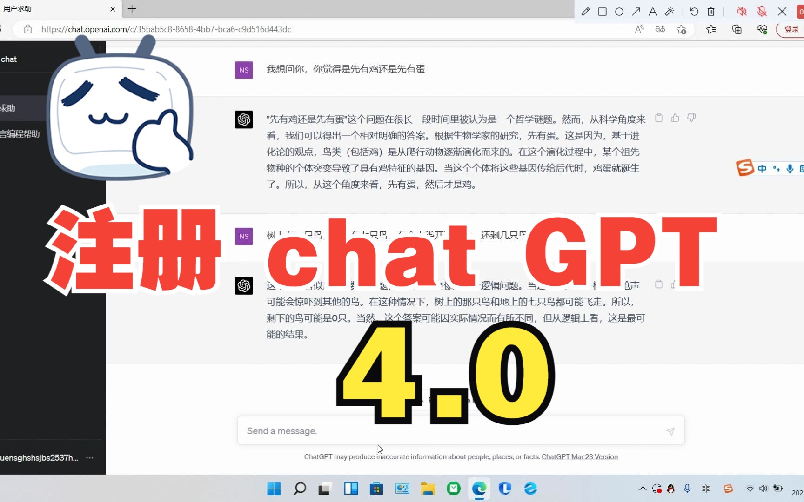Image resolution: width=804 pixels, height=502 pixels.
Task: Undo the last annotation
Action: click(x=694, y=12)
